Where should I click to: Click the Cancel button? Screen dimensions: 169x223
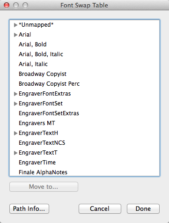click(x=100, y=208)
